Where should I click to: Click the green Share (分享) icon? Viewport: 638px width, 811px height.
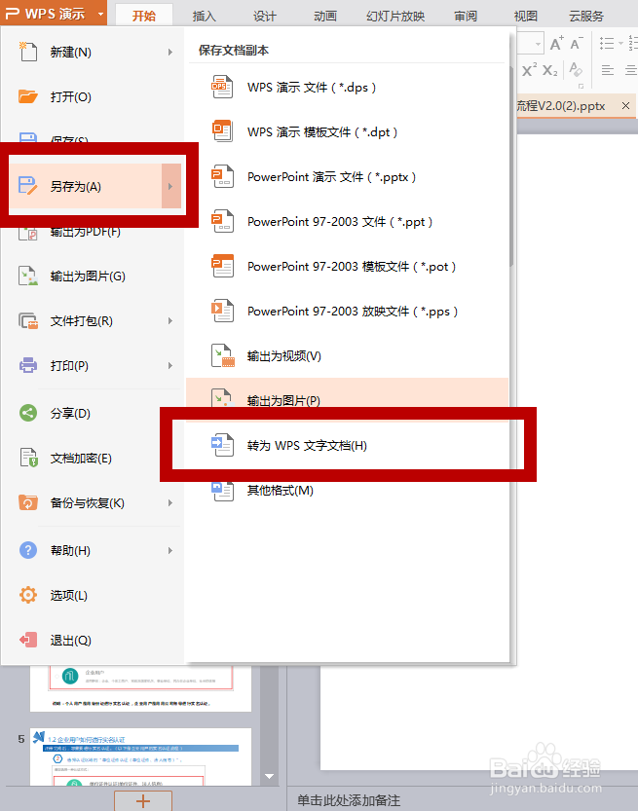28,413
